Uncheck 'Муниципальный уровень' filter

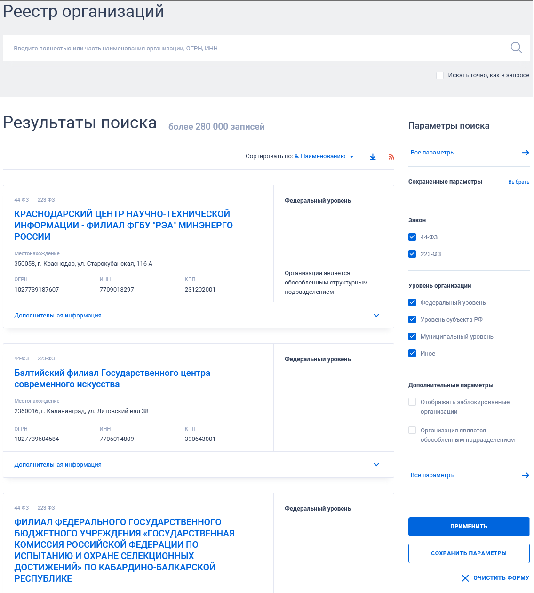tap(412, 336)
